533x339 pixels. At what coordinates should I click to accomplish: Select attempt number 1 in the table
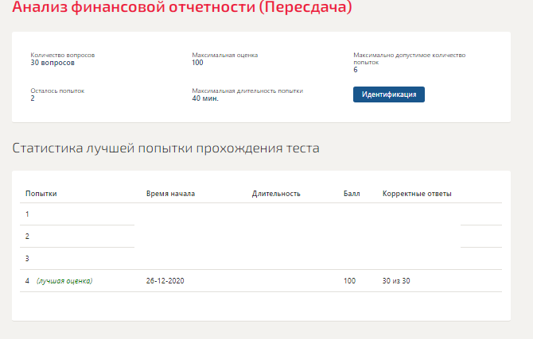[27, 214]
